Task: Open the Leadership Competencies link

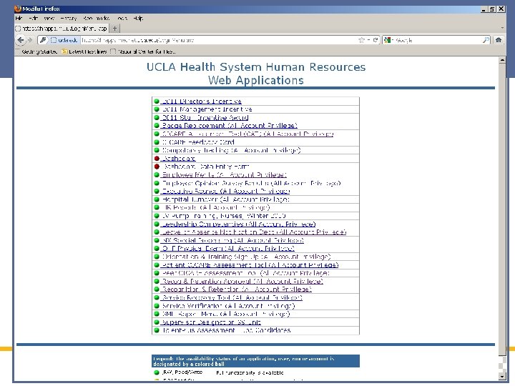Action: (238, 224)
